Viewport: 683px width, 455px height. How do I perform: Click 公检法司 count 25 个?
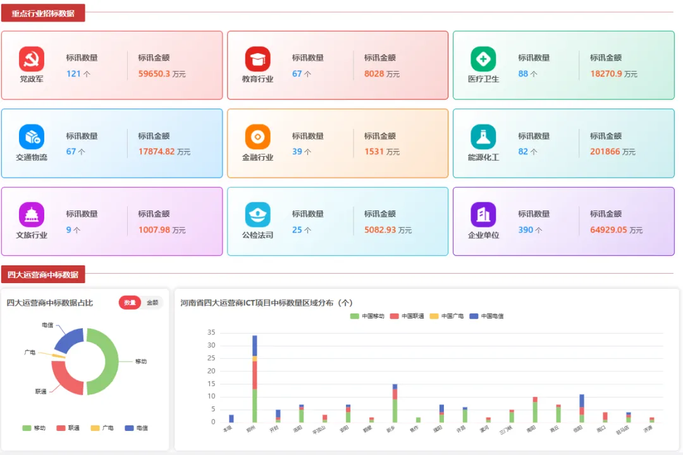[302, 229]
